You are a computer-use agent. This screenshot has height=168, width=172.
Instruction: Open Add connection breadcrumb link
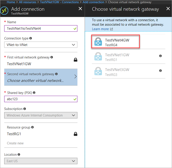(x=94, y=2)
